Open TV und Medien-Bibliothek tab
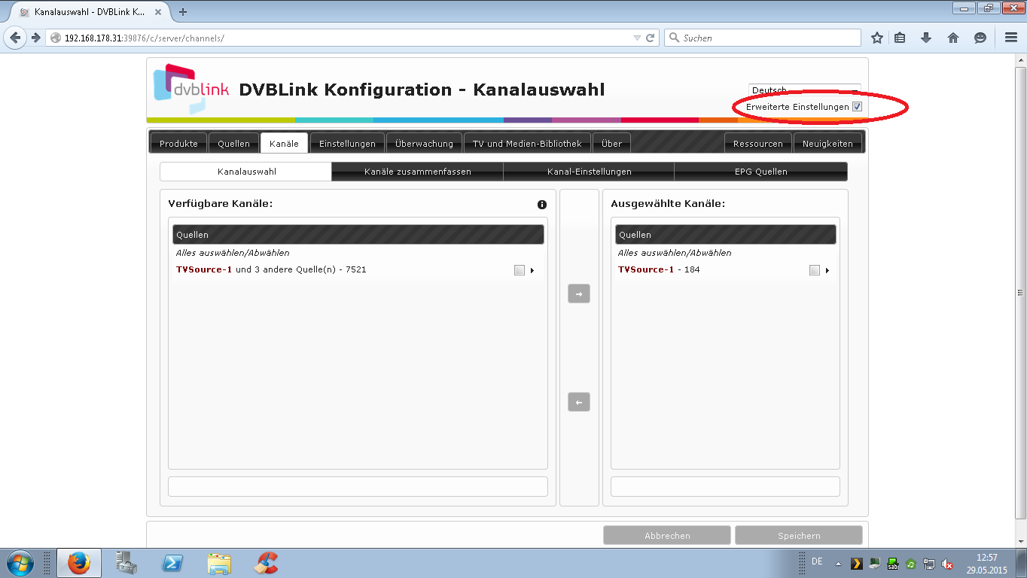The image size is (1027, 578). click(x=527, y=143)
